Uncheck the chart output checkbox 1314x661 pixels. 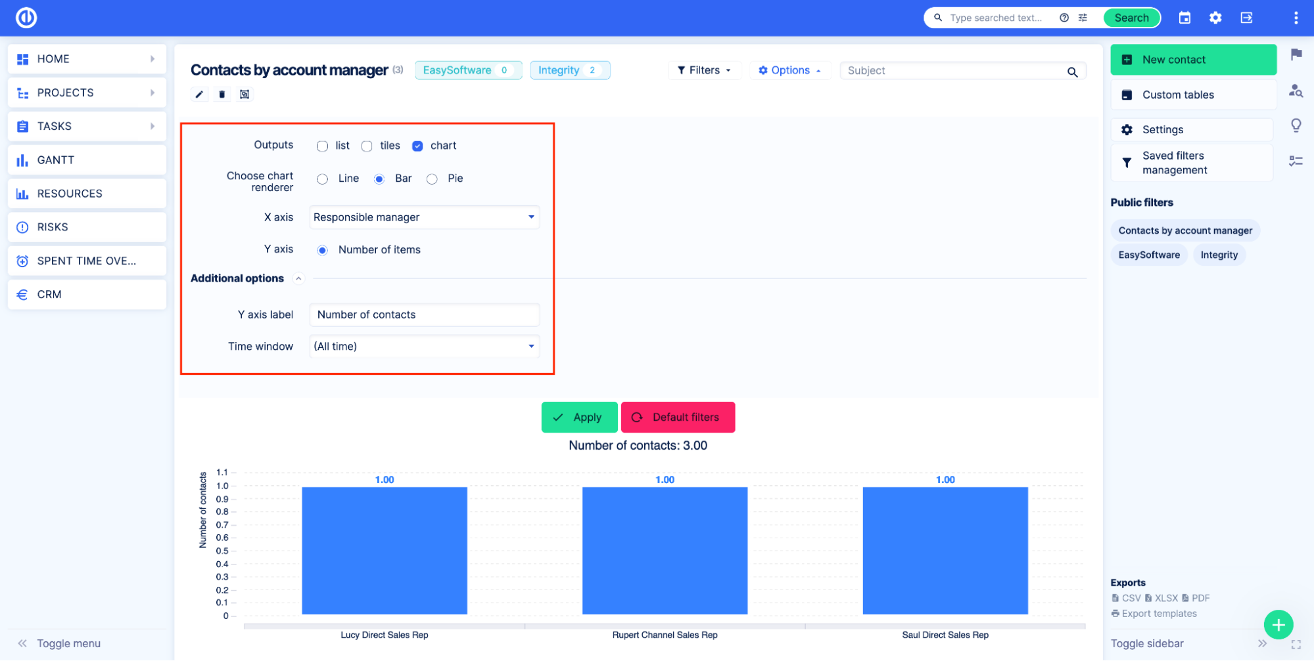click(417, 146)
